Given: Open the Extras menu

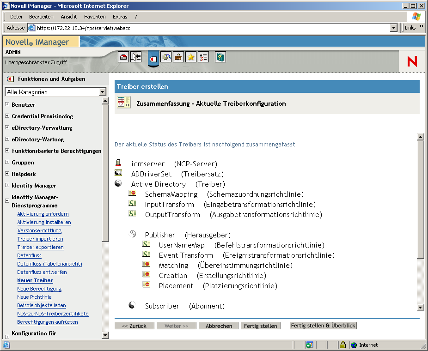Looking at the screenshot, I should [120, 16].
